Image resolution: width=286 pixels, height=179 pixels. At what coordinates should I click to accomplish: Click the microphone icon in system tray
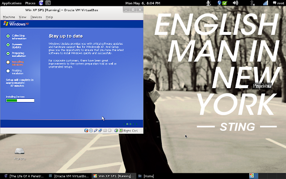pos(209,3)
